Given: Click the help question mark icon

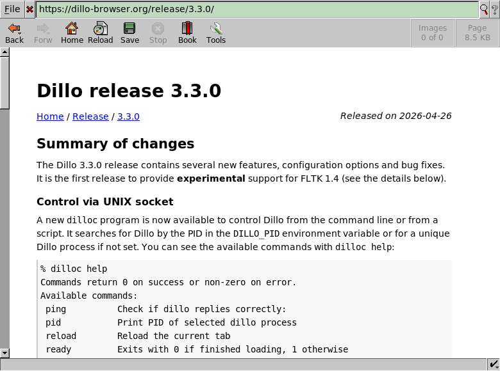Looking at the screenshot, I should 494,10.
